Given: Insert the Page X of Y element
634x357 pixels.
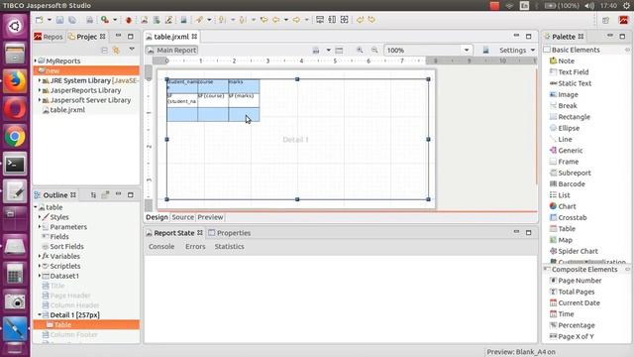Looking at the screenshot, I should [572, 336].
